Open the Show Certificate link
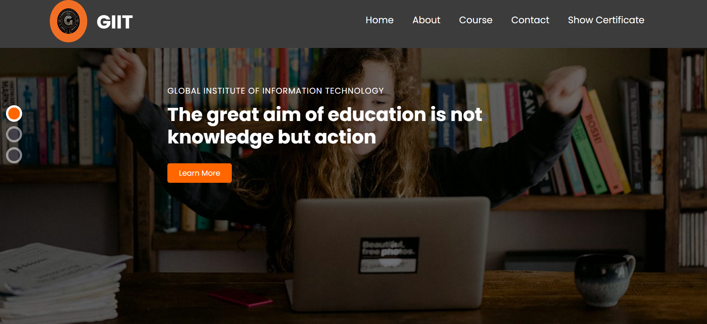This screenshot has height=324, width=707. 606,20
